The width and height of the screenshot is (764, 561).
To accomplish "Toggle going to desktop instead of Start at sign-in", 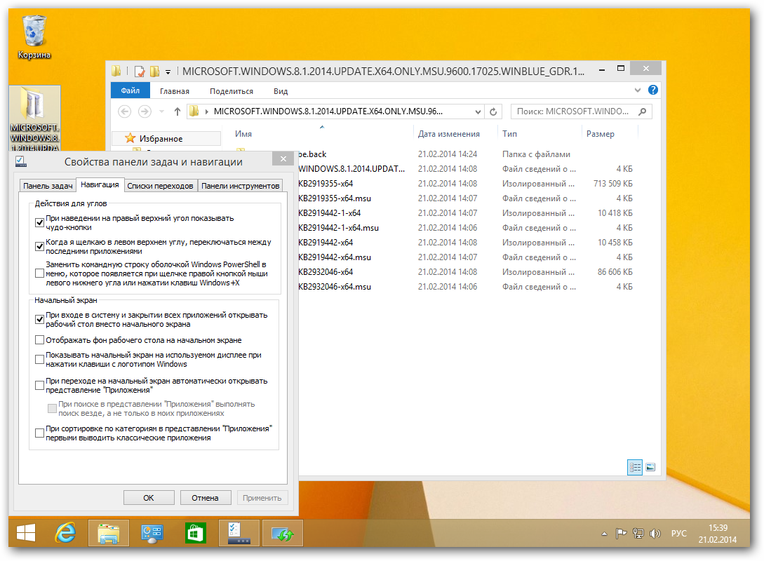I will point(39,320).
